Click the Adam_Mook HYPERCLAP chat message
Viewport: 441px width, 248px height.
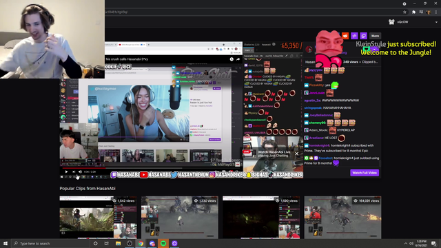[329, 130]
